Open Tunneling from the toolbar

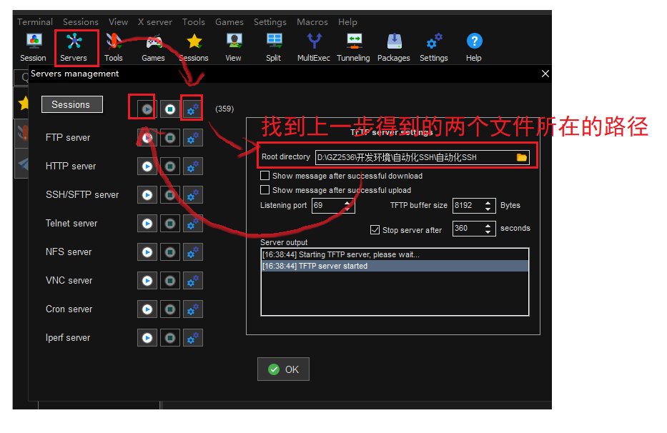pyautogui.click(x=353, y=48)
